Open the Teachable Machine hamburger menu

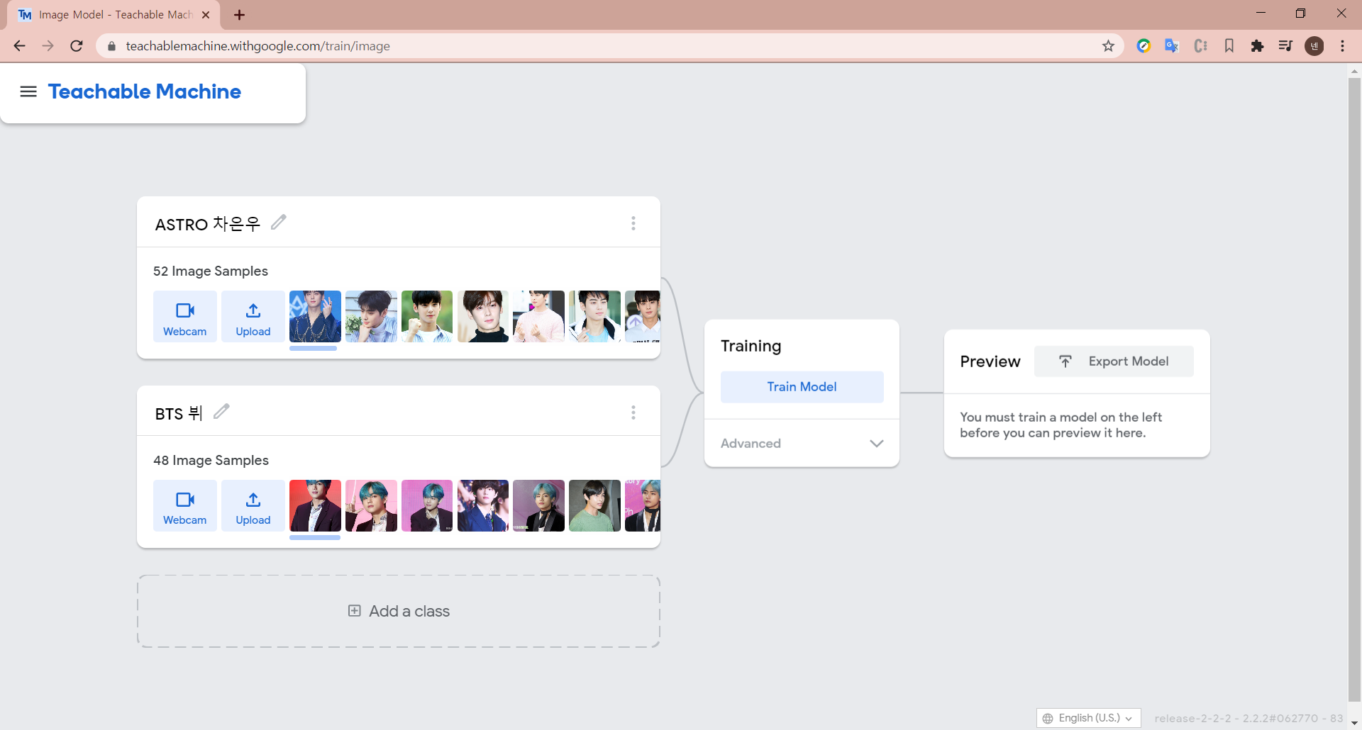click(28, 91)
